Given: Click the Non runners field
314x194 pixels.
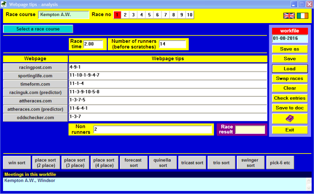Looking at the screenshot, I should (x=153, y=129).
